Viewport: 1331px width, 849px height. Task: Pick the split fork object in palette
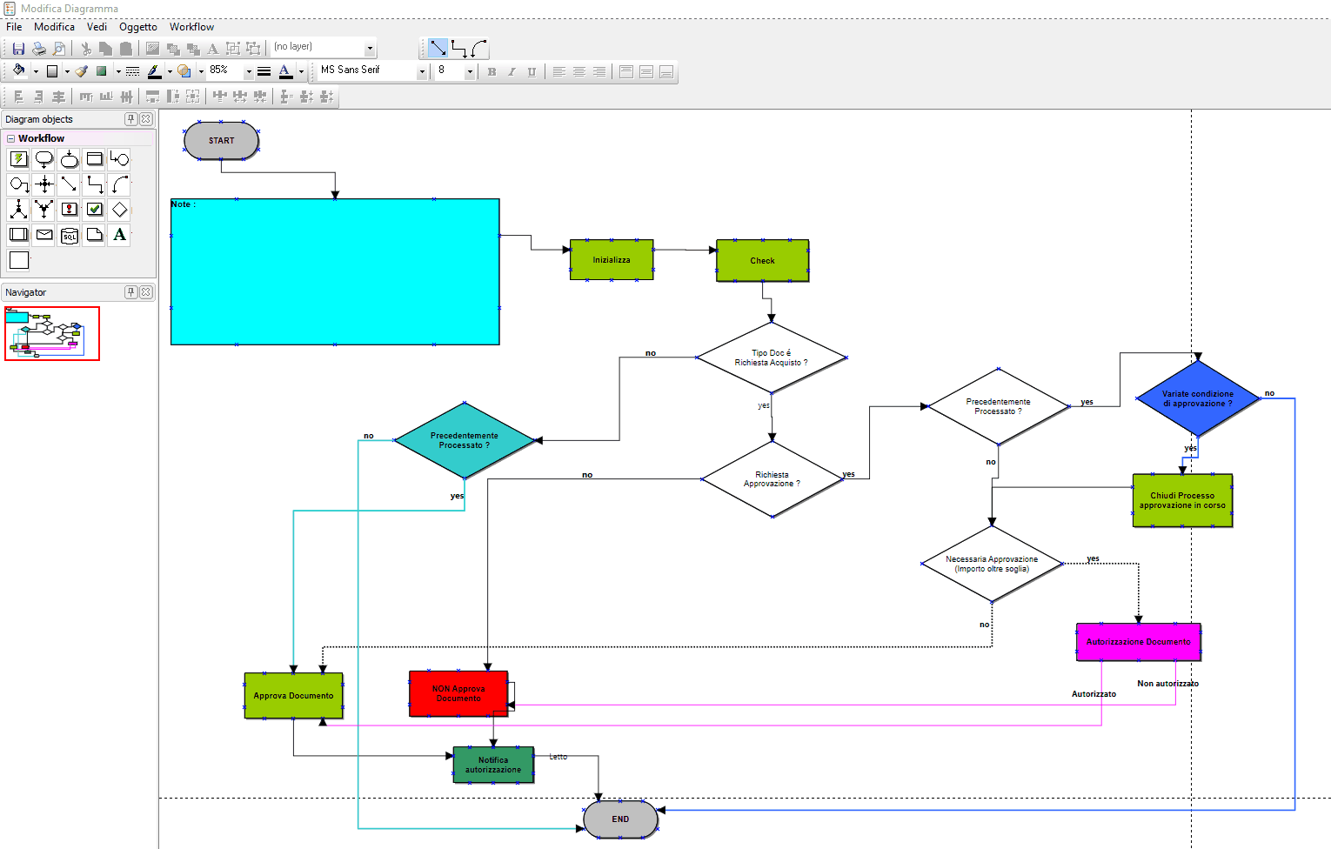point(18,209)
